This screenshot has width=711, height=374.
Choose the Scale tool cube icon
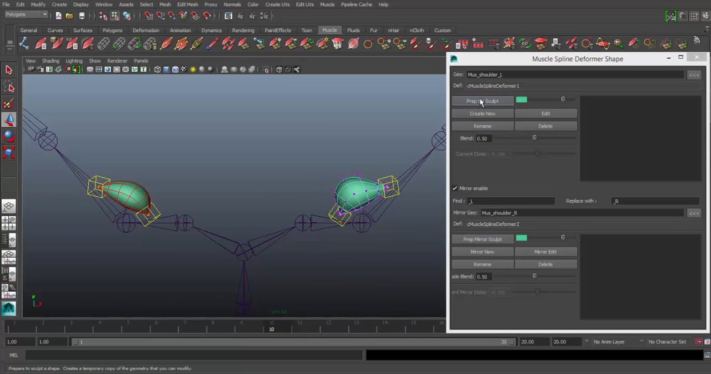point(8,152)
